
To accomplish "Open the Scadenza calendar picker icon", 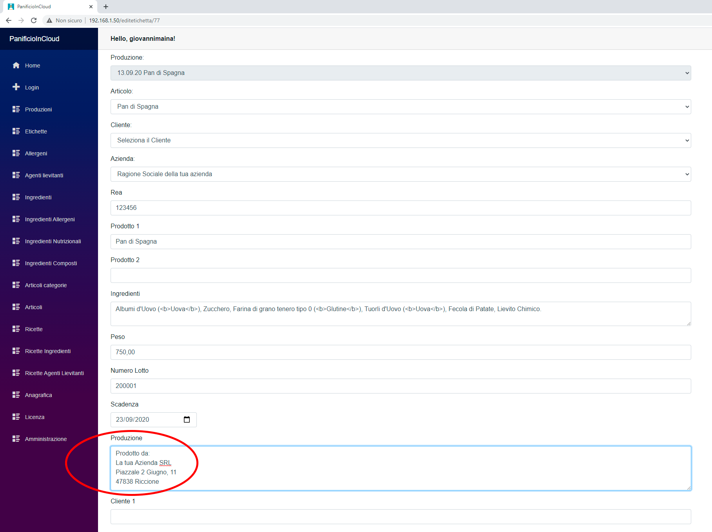I will click(187, 419).
